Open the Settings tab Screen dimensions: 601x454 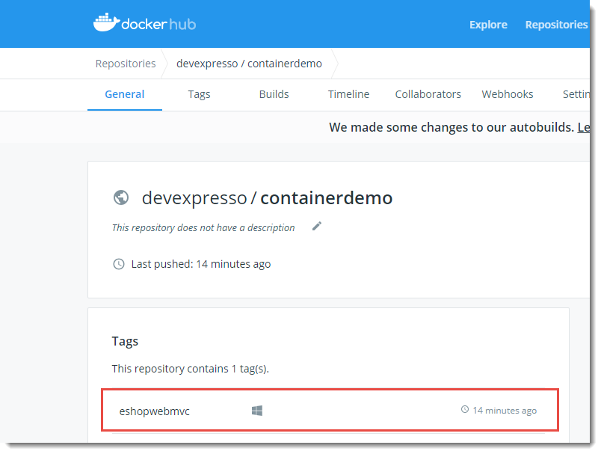pyautogui.click(x=577, y=94)
